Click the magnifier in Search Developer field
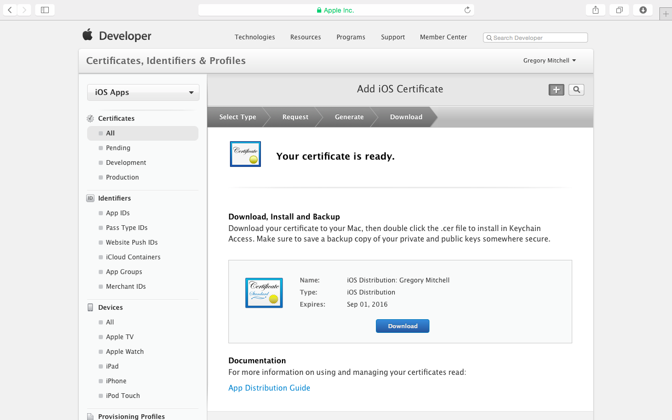Image resolution: width=672 pixels, height=420 pixels. click(x=489, y=38)
